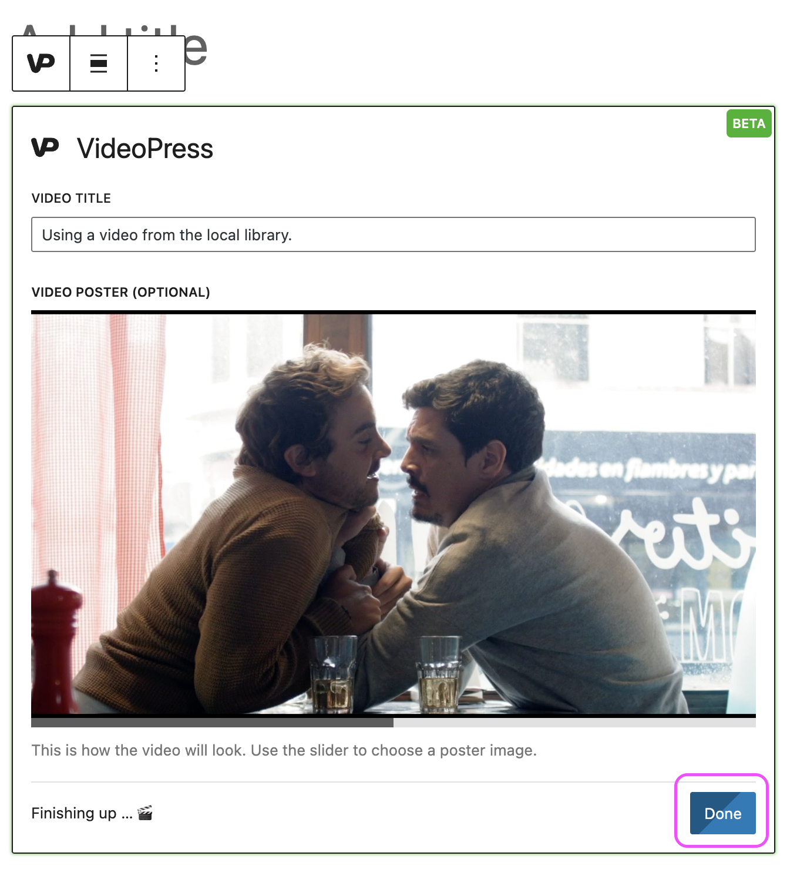Viewport: 807px width, 886px height.
Task: Click the "VIDEO POSTER (OPTIONAL)" label
Action: point(121,292)
